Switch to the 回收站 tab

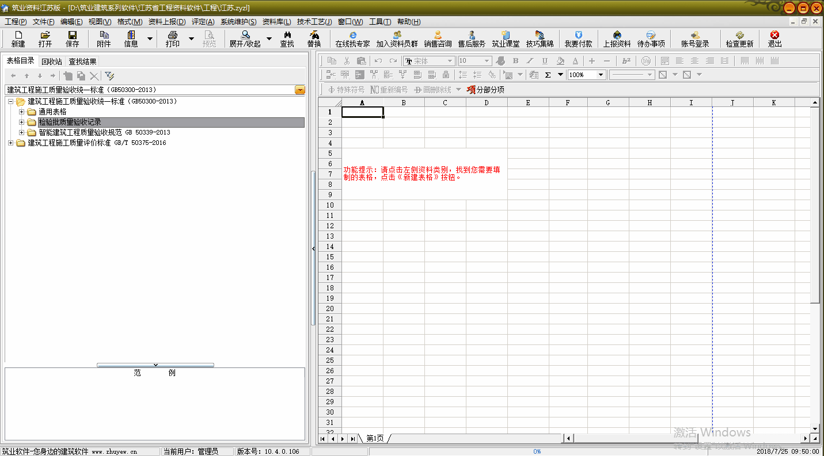[52, 62]
